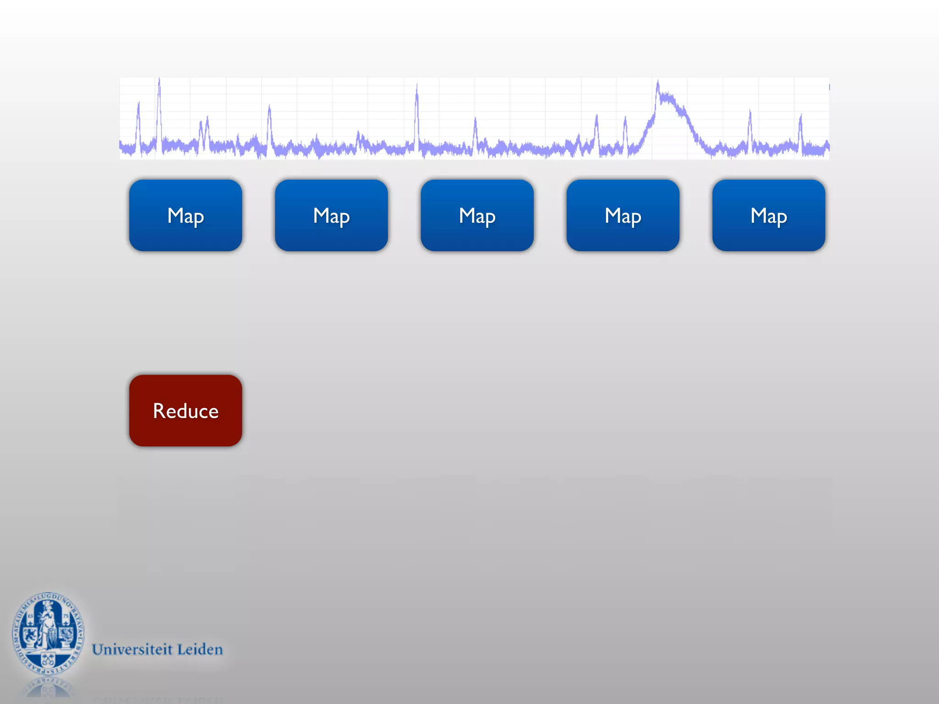Click the Leiden University seal emblem

coord(48,633)
